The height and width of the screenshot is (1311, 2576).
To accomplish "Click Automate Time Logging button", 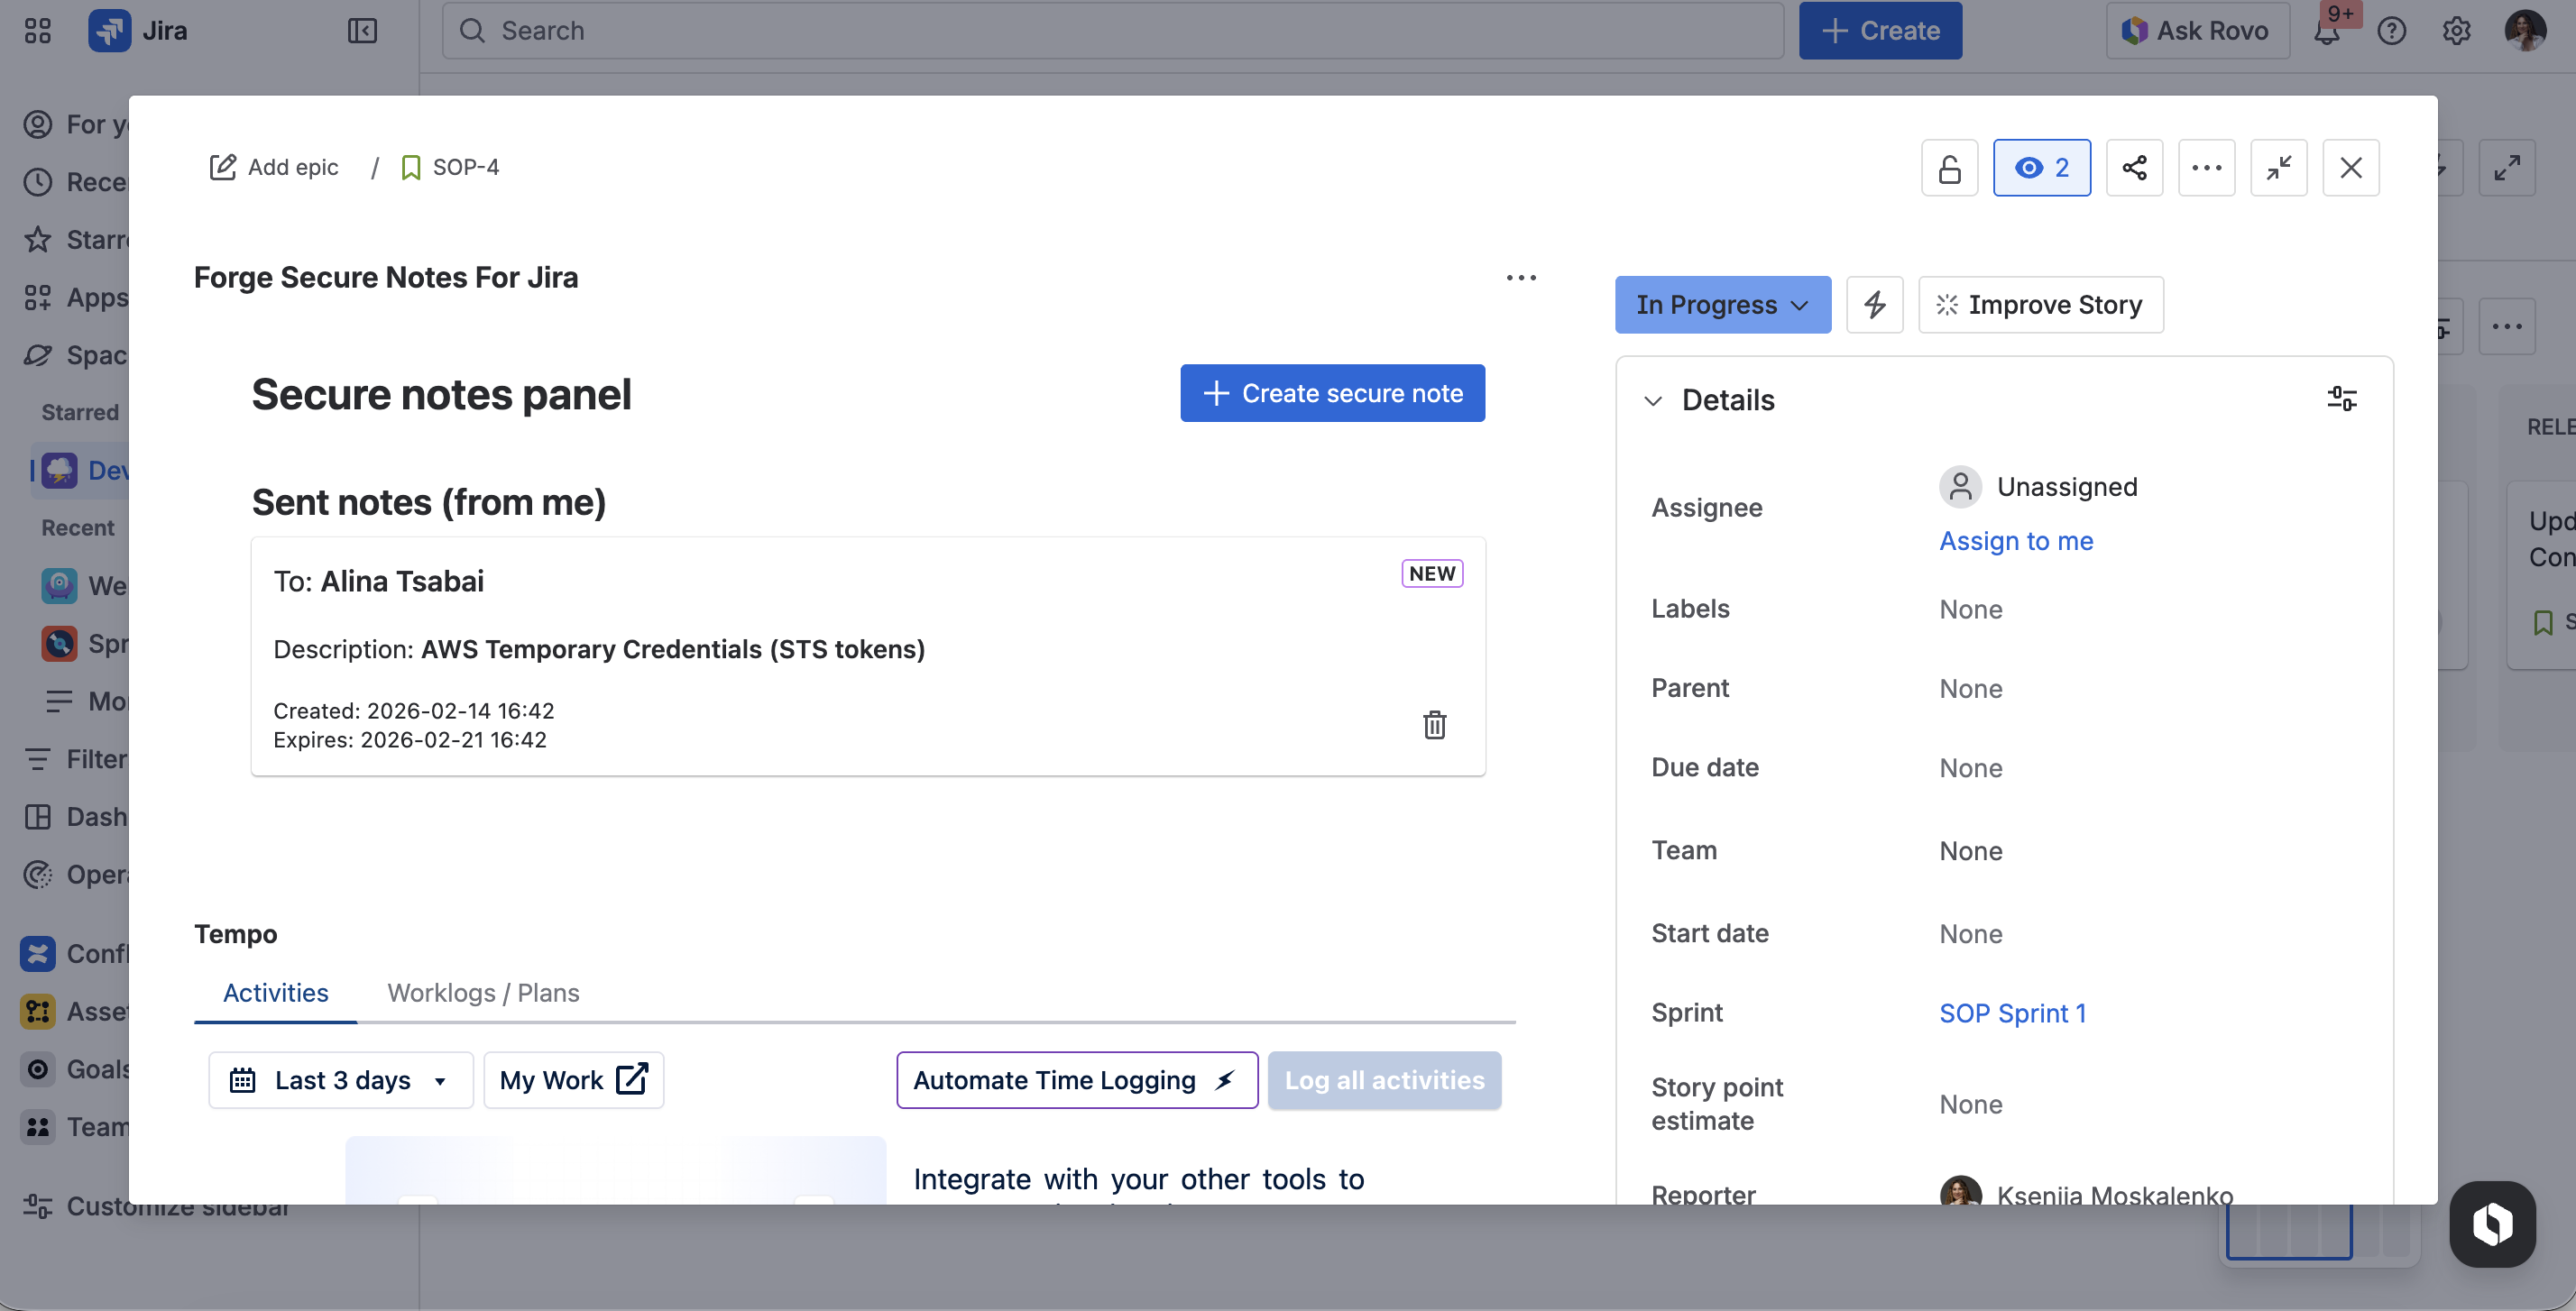I will point(1076,1081).
